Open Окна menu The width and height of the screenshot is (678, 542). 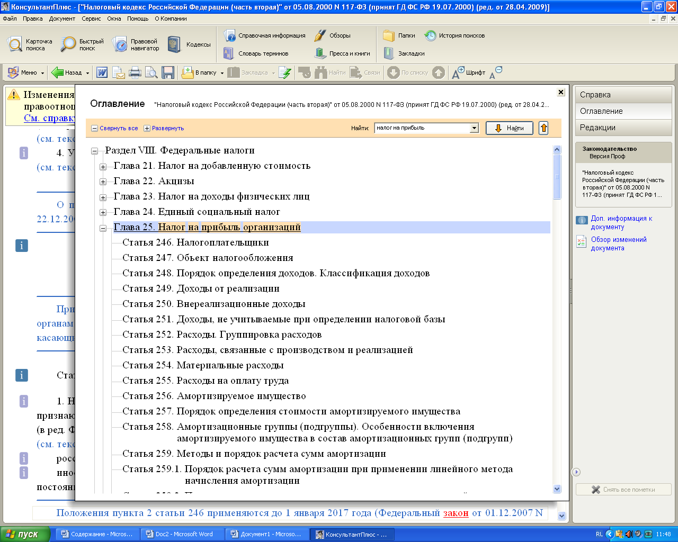pos(114,19)
